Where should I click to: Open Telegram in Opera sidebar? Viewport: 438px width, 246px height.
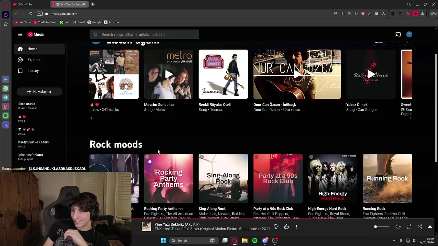(5, 98)
